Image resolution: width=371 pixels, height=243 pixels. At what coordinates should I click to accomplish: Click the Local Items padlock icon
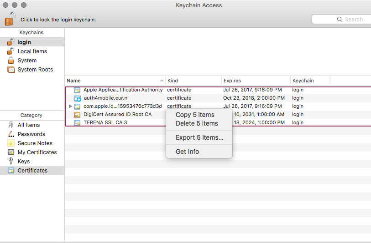(10, 51)
